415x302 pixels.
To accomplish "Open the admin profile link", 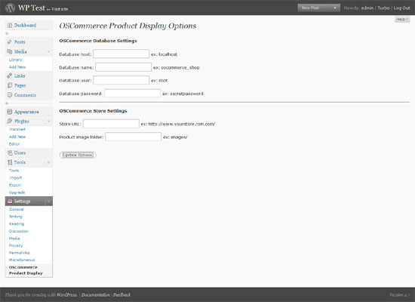I will pyautogui.click(x=367, y=8).
